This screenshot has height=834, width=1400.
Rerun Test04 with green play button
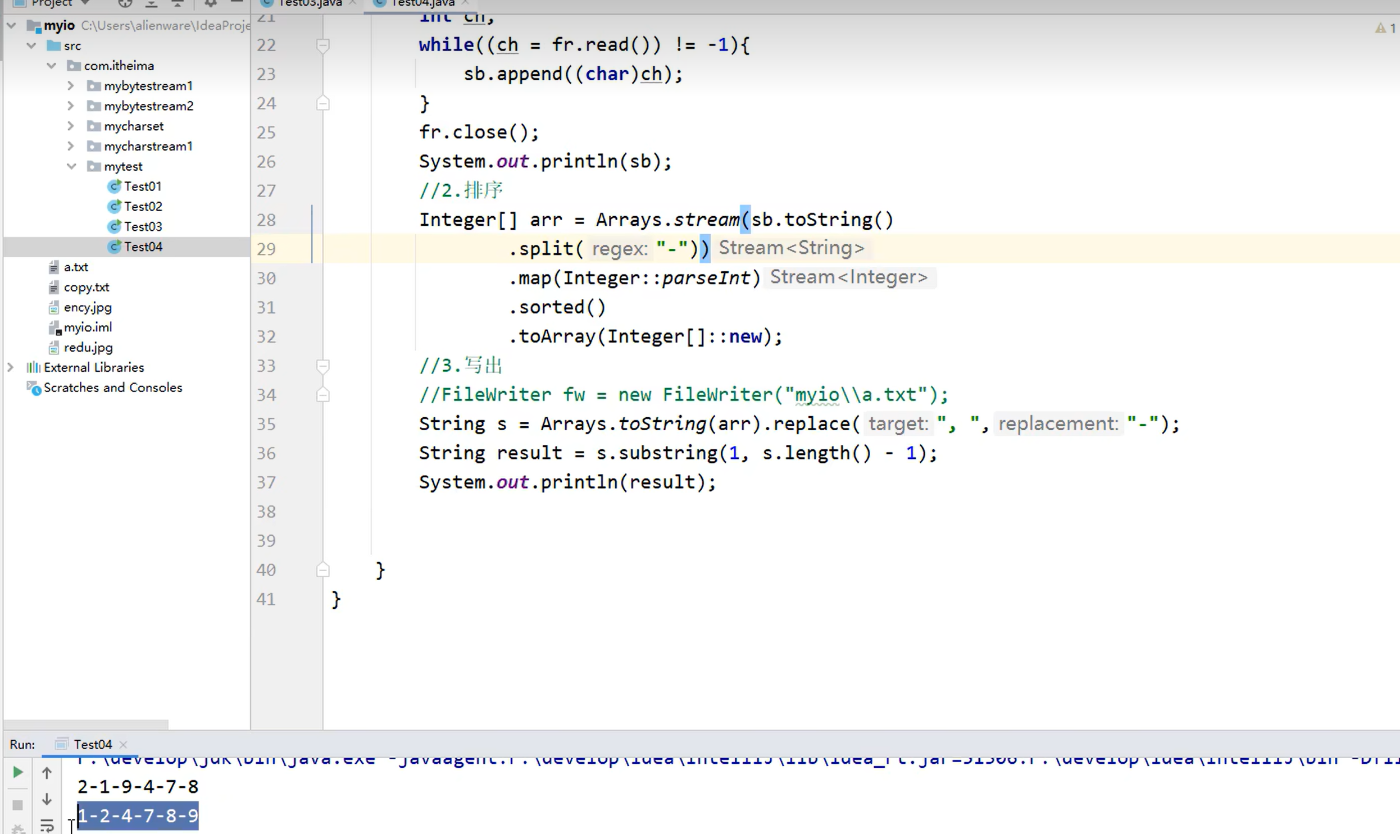17,772
